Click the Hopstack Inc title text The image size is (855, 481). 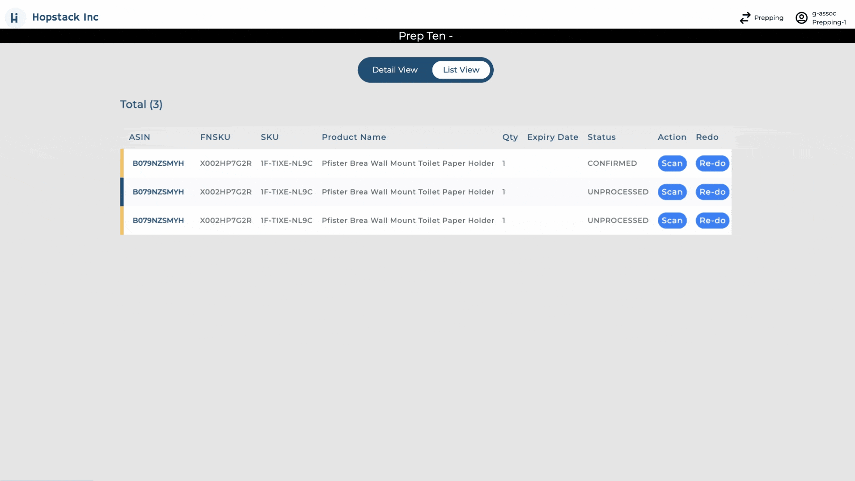click(x=65, y=17)
